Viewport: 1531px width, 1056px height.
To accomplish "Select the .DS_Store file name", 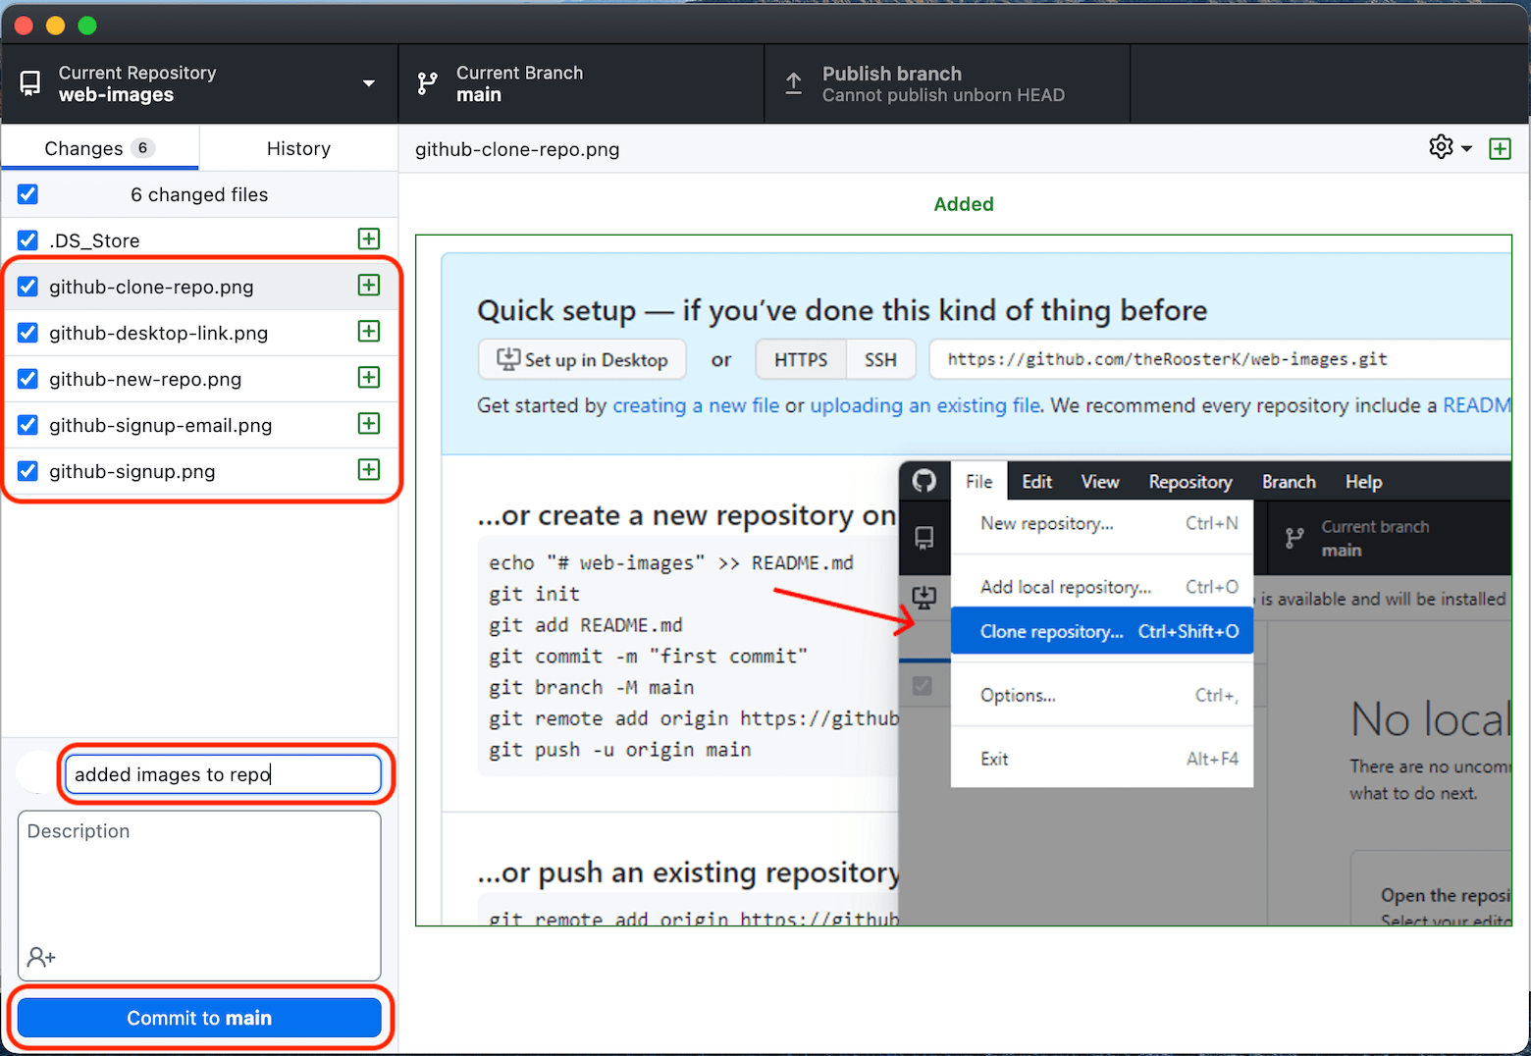I will coord(94,240).
